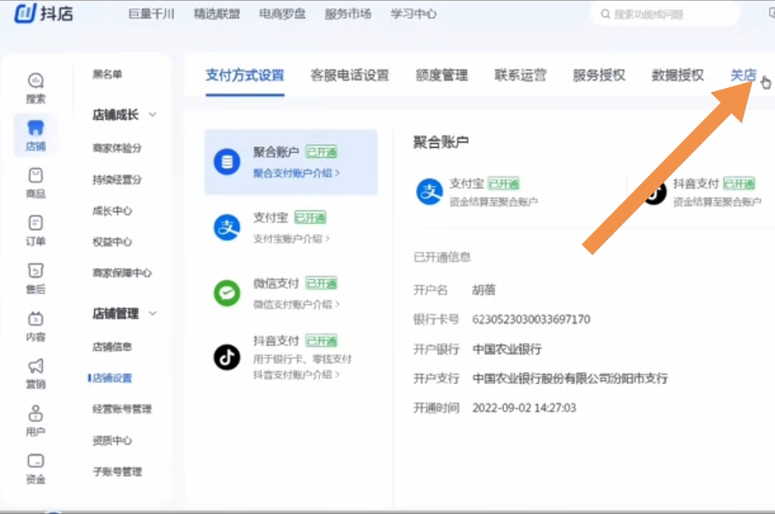The image size is (775, 514).
Task: Open the 用户 sidebar section
Action: coord(36,421)
